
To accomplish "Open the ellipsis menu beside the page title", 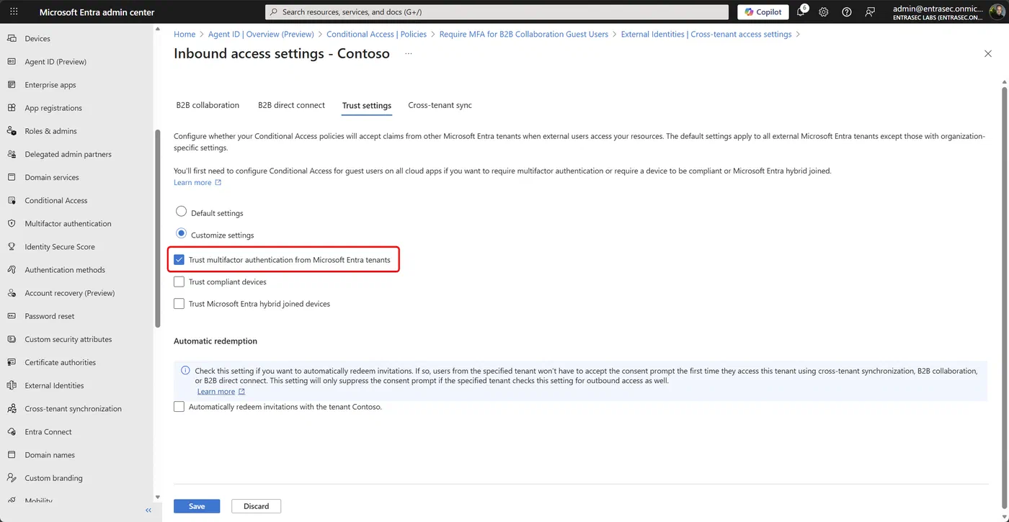I will (x=409, y=54).
